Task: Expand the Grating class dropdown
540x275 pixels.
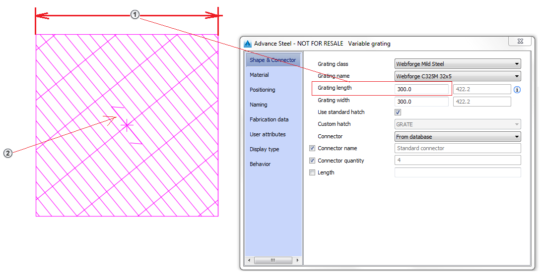Action: [458, 63]
